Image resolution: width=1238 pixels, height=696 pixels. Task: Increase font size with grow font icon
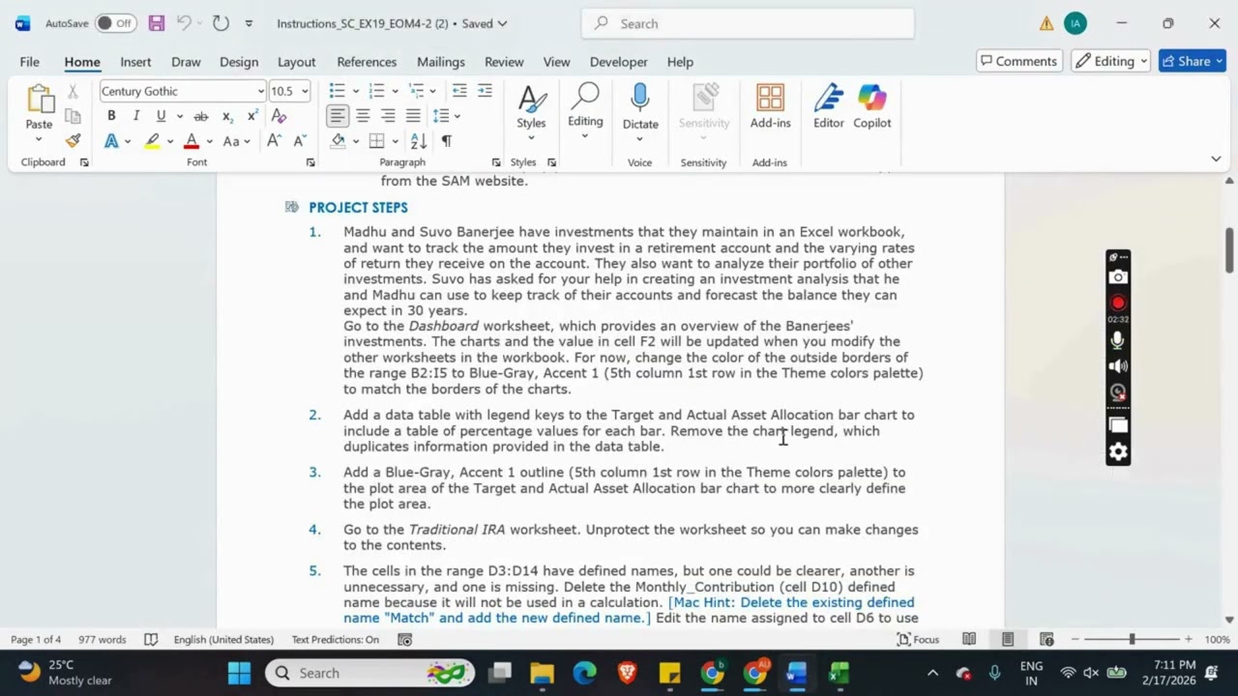(x=274, y=141)
